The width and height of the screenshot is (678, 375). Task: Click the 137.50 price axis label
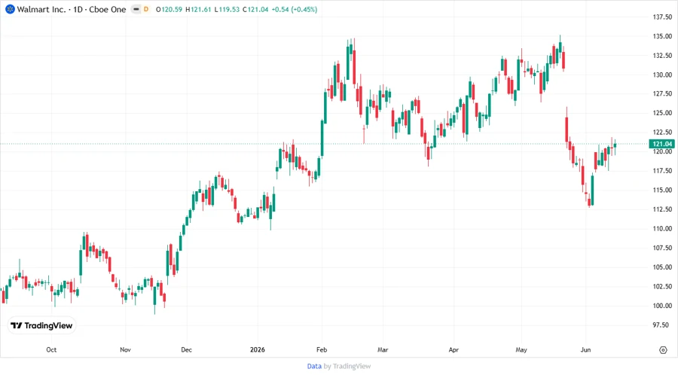tap(662, 17)
